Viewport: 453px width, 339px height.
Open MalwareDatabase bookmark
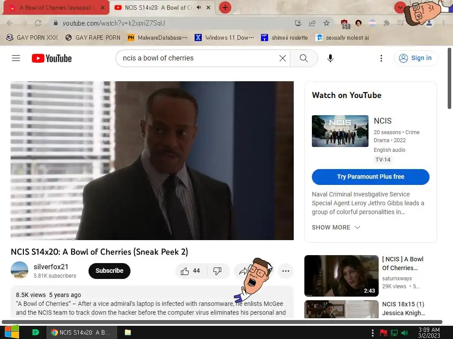[x=157, y=38]
